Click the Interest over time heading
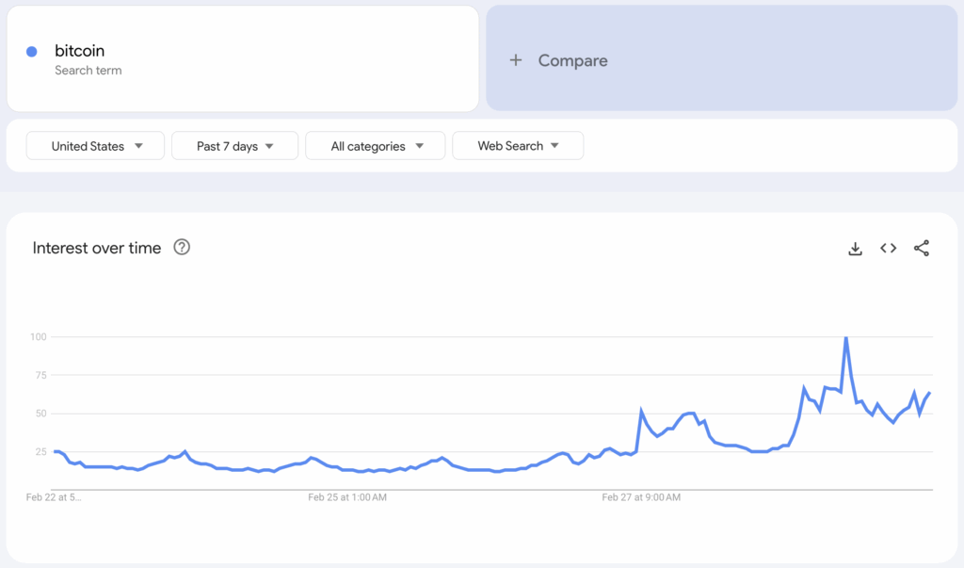Screen dimensions: 964x568 tap(96, 247)
